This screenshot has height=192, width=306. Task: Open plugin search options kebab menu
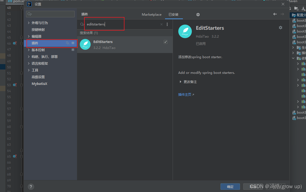[167, 24]
